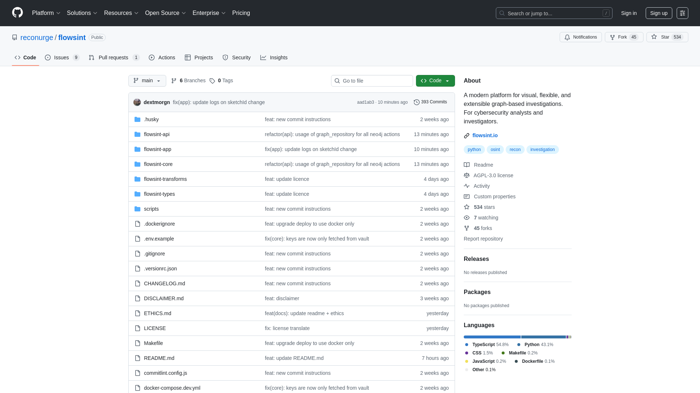Image resolution: width=700 pixels, height=393 pixels.
Task: Follow the flowsint.io website link
Action: click(486, 135)
